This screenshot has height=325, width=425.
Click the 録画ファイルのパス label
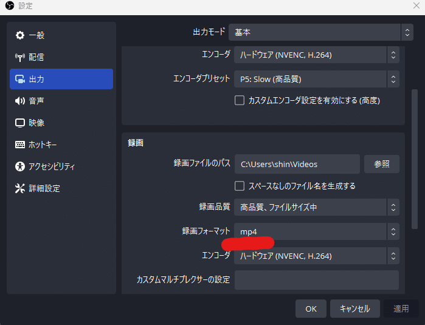pyautogui.click(x=202, y=163)
